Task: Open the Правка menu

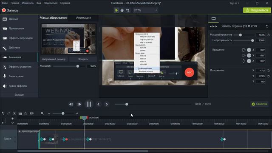Action: tap(15, 3)
